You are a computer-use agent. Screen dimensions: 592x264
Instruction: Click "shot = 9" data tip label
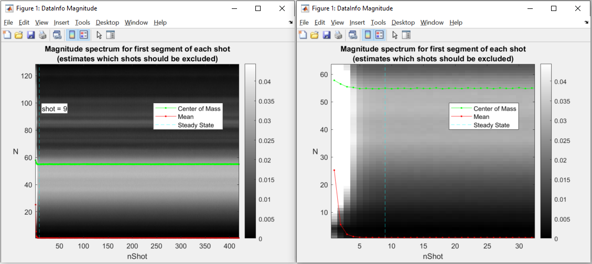55,108
